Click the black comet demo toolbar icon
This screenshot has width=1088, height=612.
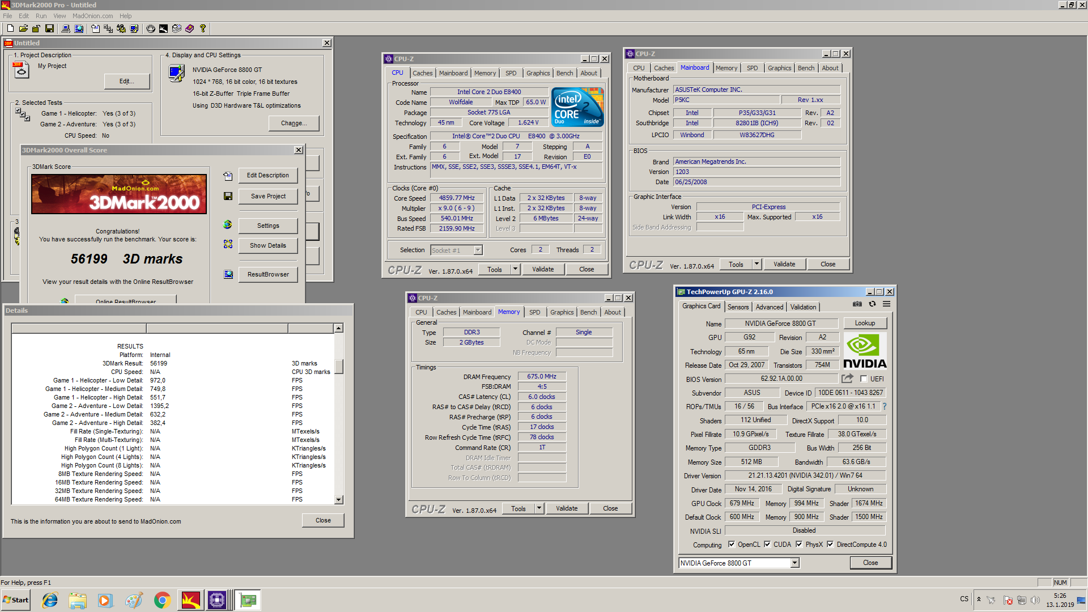(x=163, y=28)
